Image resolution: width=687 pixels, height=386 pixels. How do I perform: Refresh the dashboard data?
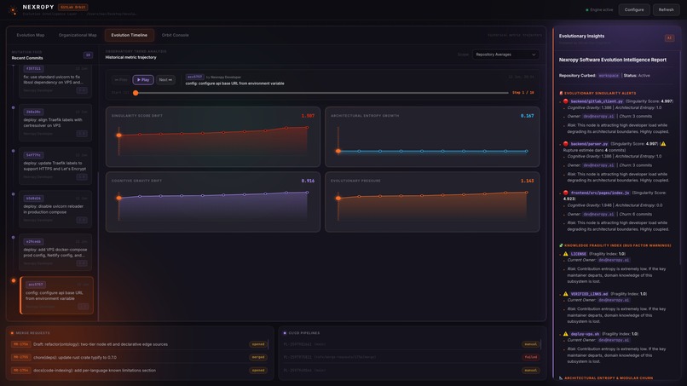(666, 9)
